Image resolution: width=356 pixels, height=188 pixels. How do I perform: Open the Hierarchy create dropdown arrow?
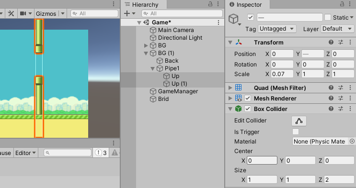(x=134, y=13)
